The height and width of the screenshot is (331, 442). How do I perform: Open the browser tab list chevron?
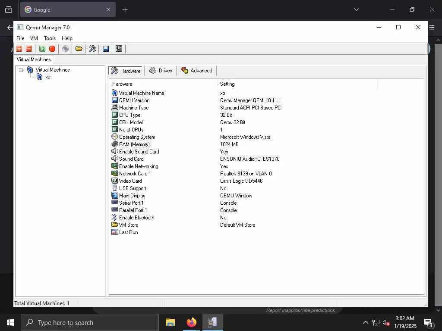coord(356,9)
